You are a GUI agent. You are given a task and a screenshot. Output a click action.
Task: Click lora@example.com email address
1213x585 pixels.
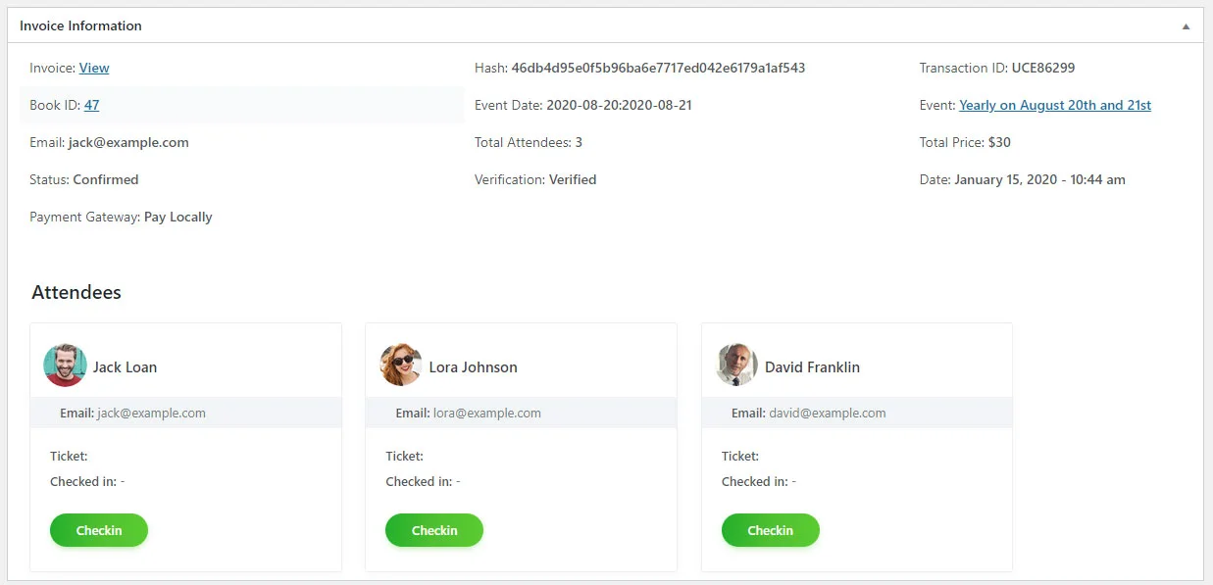487,414
